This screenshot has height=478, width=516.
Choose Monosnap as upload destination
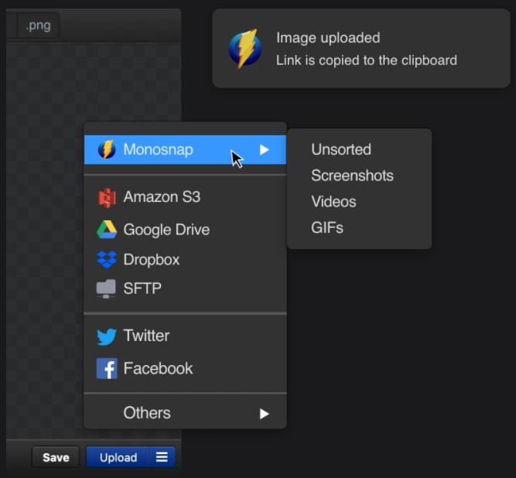(x=185, y=150)
